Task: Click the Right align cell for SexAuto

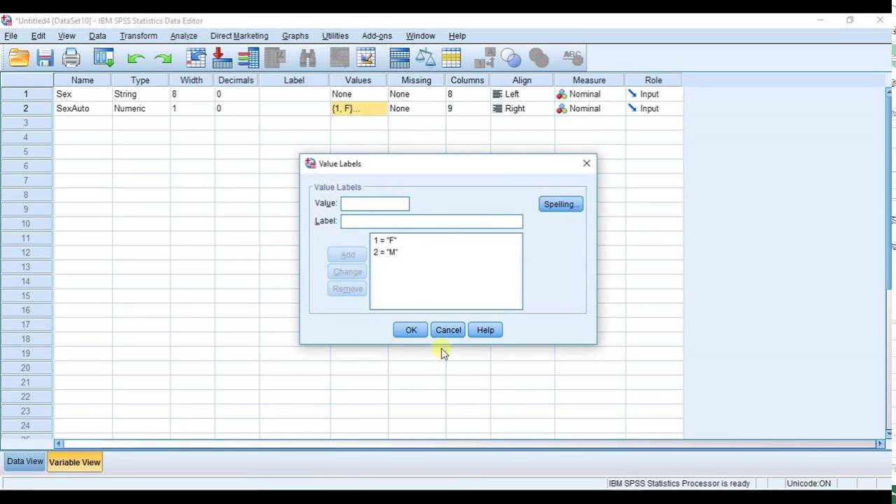Action: click(x=522, y=108)
